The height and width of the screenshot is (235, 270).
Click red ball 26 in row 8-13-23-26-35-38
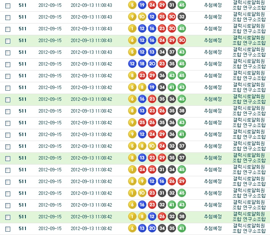[x=162, y=111]
